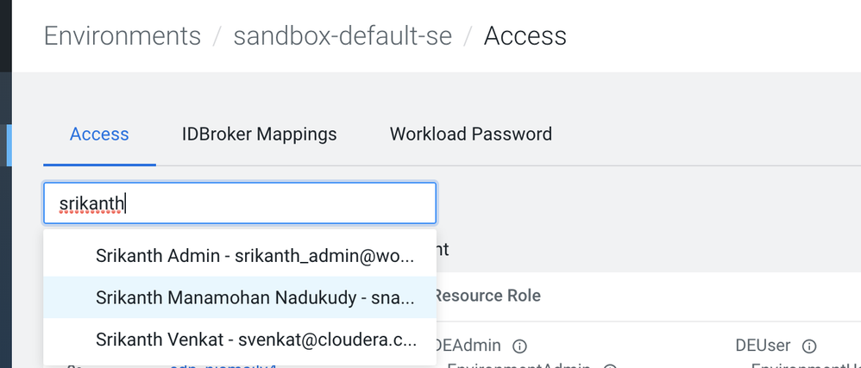Click the info icon beside DEUser

[x=809, y=346]
